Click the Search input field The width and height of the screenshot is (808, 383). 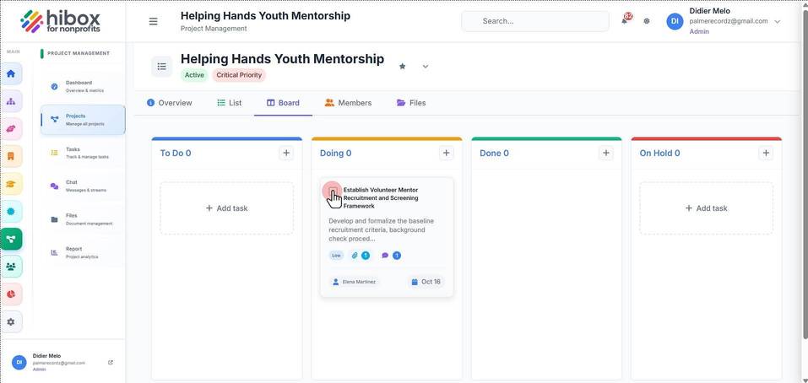(x=535, y=21)
